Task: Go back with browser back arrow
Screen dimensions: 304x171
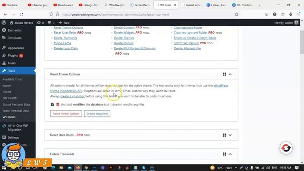Action: point(5,14)
